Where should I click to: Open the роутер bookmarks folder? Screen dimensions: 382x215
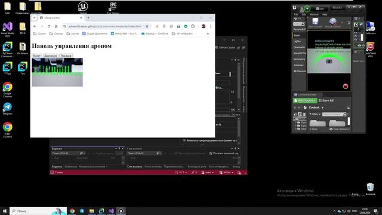(73, 33)
